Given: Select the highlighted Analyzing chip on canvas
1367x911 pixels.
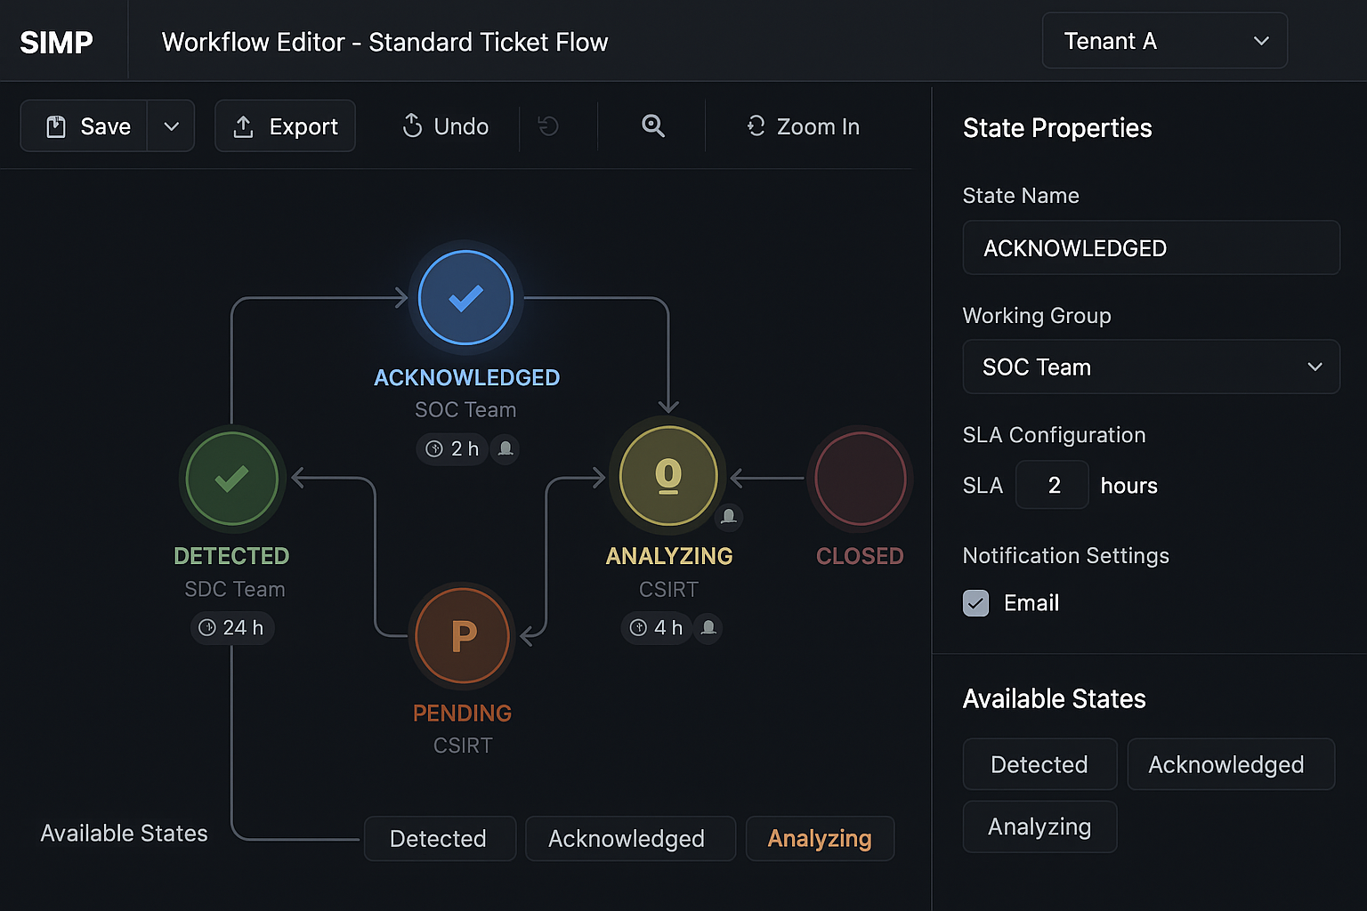Looking at the screenshot, I should click(x=819, y=837).
